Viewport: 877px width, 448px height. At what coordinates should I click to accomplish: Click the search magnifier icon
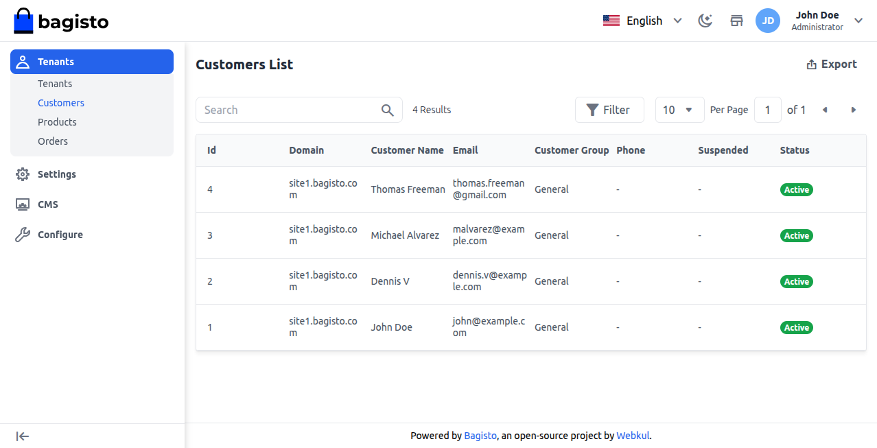click(387, 110)
